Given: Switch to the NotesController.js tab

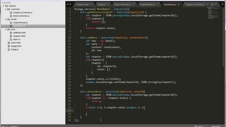Looking at the screenshot, I should click(123, 5).
